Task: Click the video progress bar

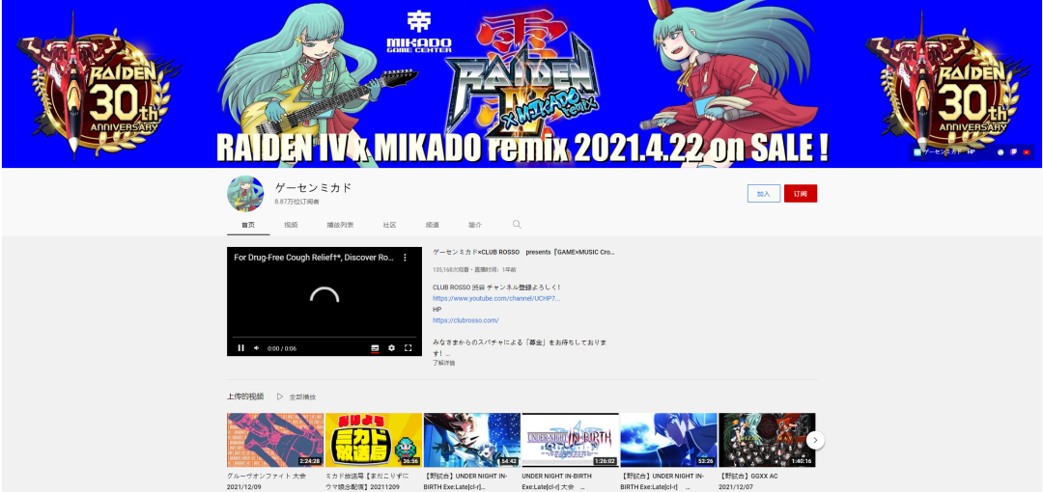Action: point(324,337)
